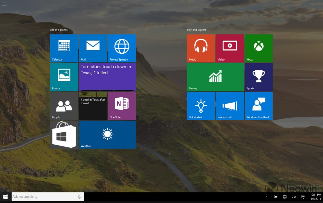
Task: Click the Windows Start button
Action: click(5, 197)
